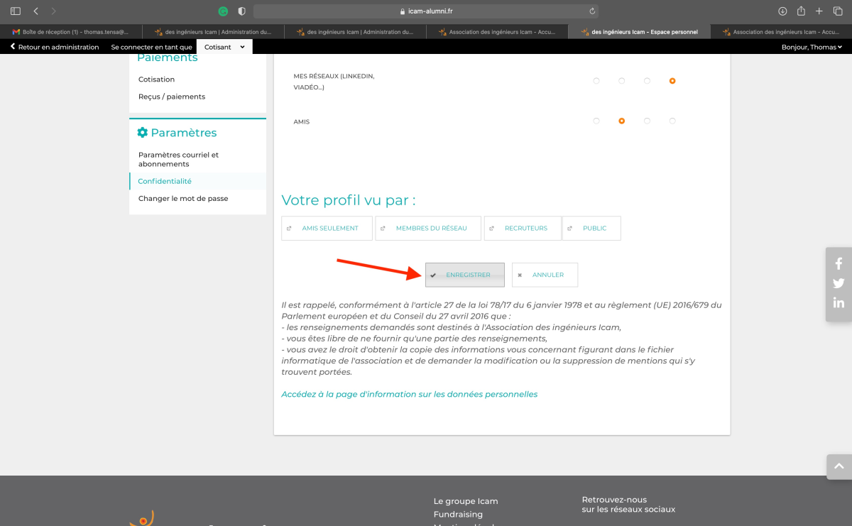Click the Enregistrer button
The image size is (852, 526).
(x=465, y=275)
